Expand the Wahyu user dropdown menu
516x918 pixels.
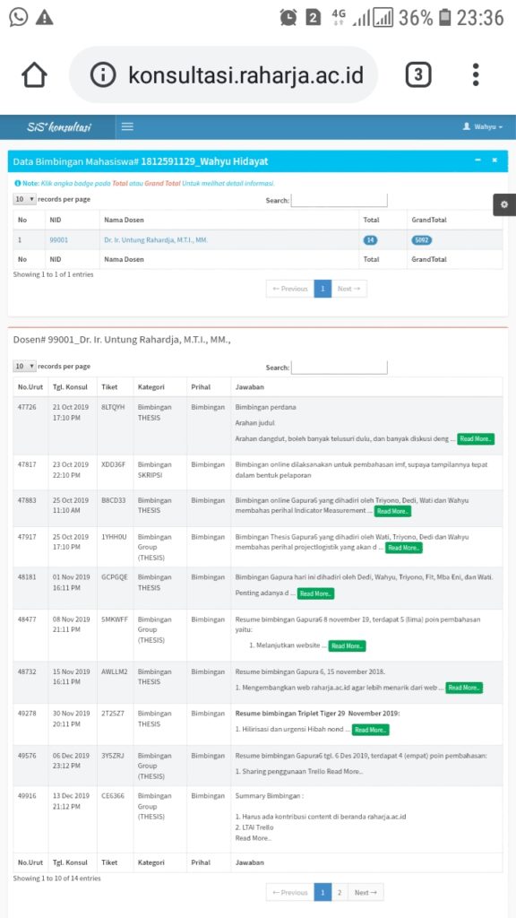(x=483, y=126)
